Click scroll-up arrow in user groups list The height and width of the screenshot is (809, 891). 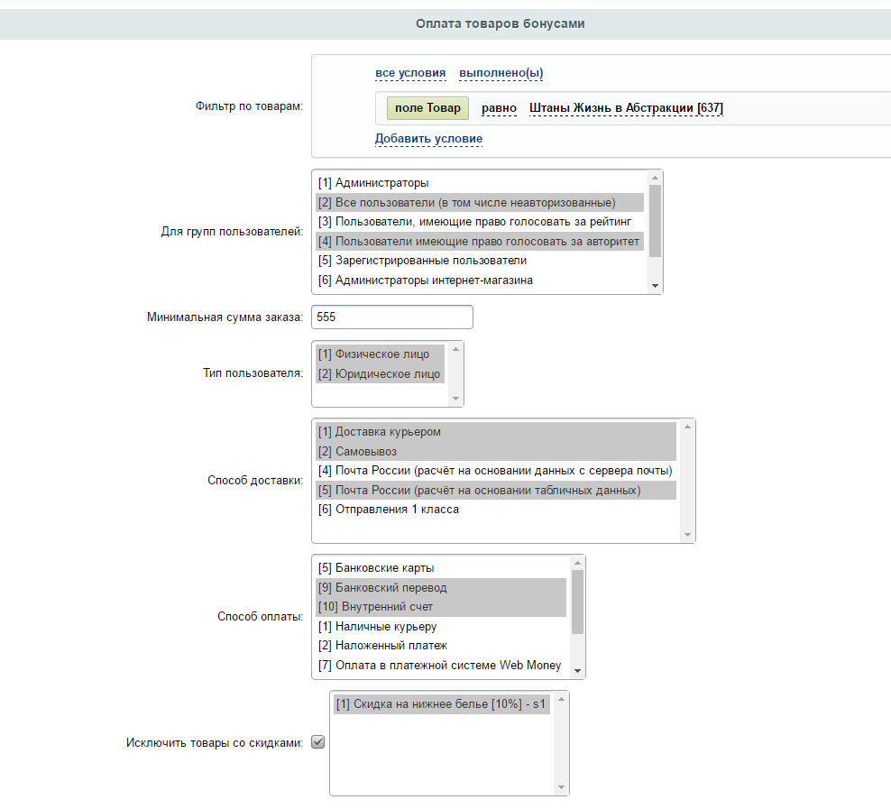click(x=656, y=178)
